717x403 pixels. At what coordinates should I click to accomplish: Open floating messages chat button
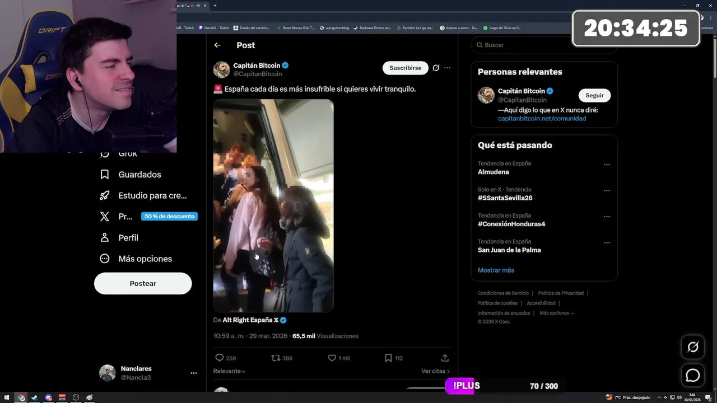point(693,376)
